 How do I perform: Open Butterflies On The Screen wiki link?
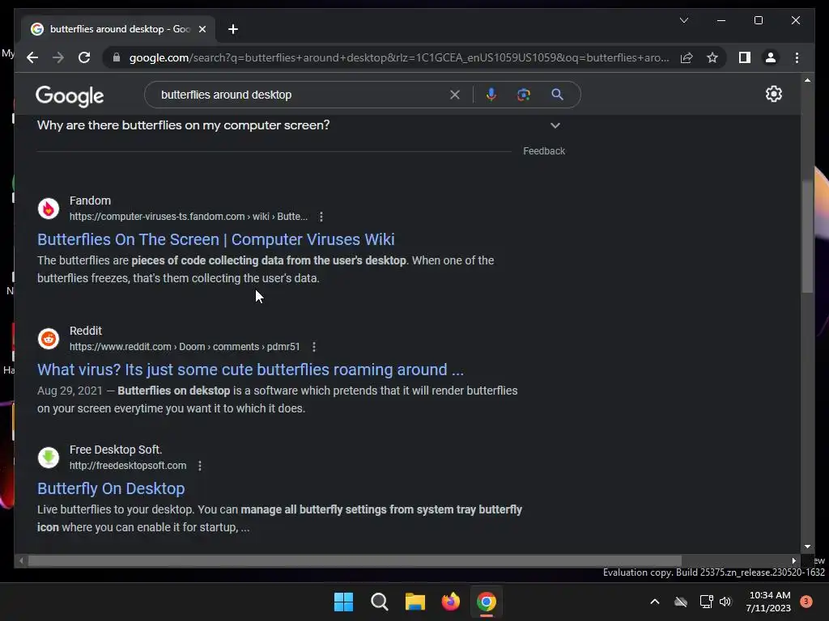pyautogui.click(x=215, y=239)
